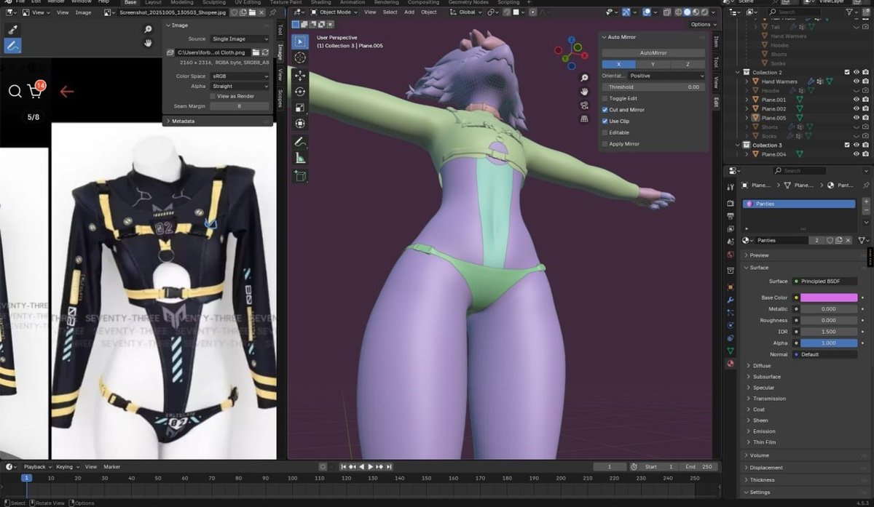Select the Measure tool in viewport toolbar
This screenshot has height=507, width=874.
pos(300,158)
